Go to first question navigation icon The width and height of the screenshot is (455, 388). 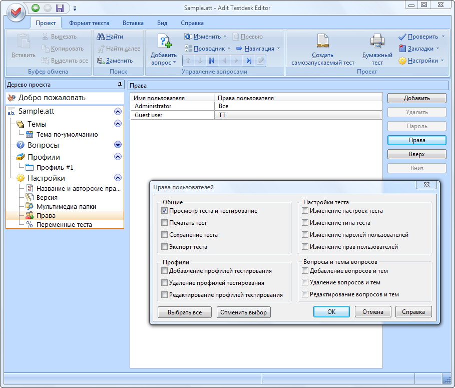[x=212, y=61]
